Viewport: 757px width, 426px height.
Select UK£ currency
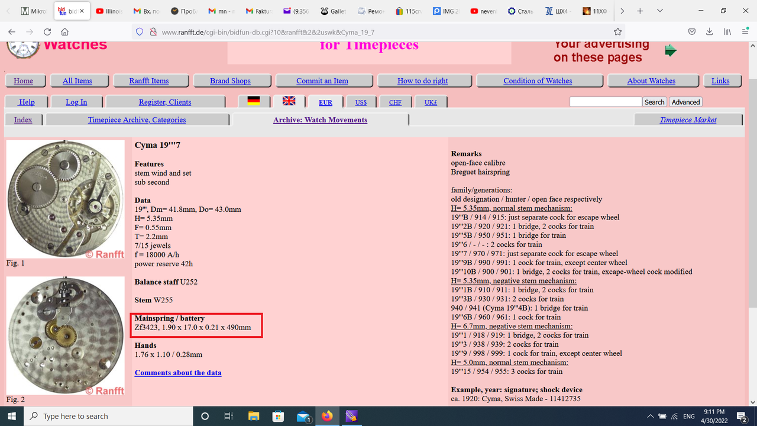[x=431, y=102]
